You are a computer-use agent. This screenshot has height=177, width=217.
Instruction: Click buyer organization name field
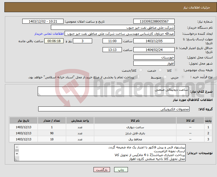pos(113,28)
